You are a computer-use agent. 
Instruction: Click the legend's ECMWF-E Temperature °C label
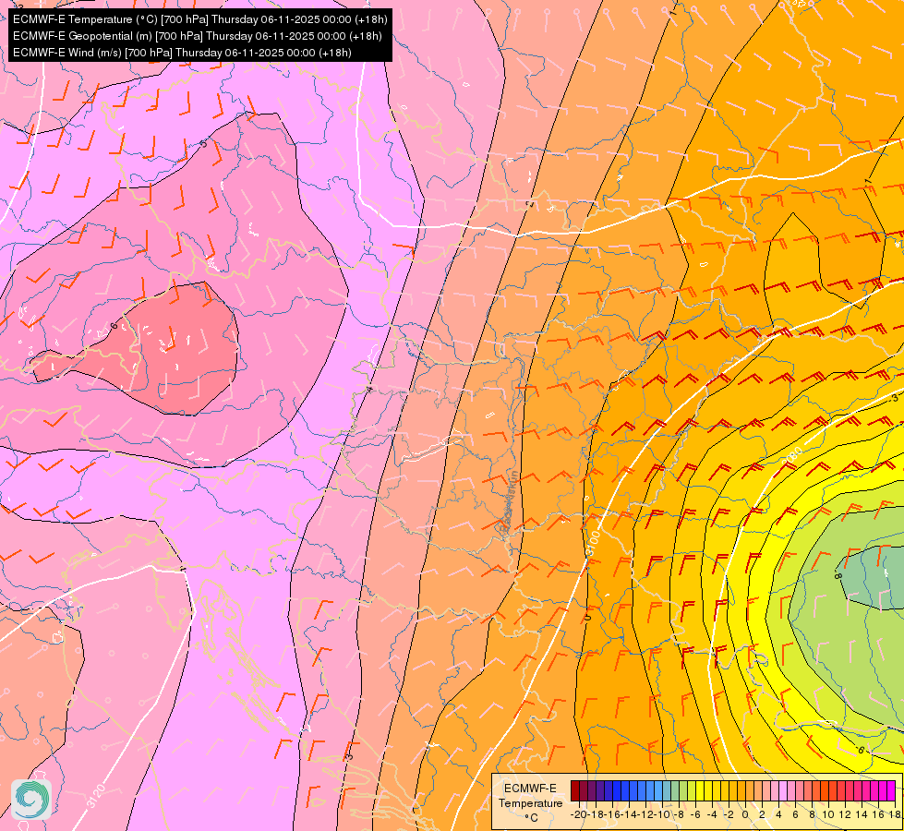pos(530,802)
